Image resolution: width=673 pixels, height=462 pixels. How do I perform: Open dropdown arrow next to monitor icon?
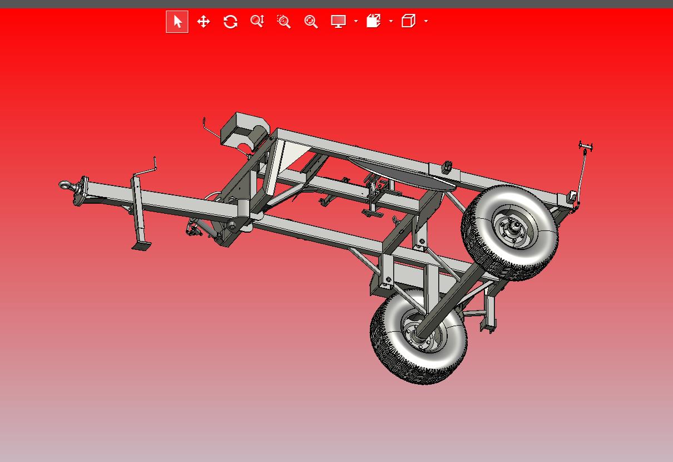click(356, 21)
